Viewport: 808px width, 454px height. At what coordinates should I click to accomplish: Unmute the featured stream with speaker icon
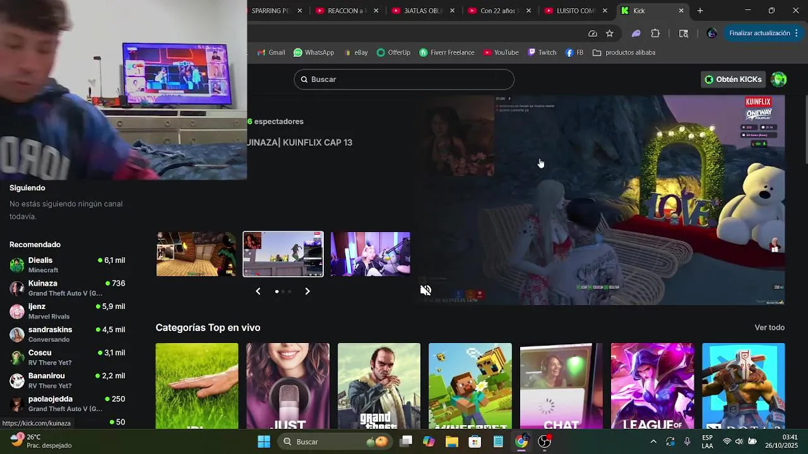pos(425,290)
